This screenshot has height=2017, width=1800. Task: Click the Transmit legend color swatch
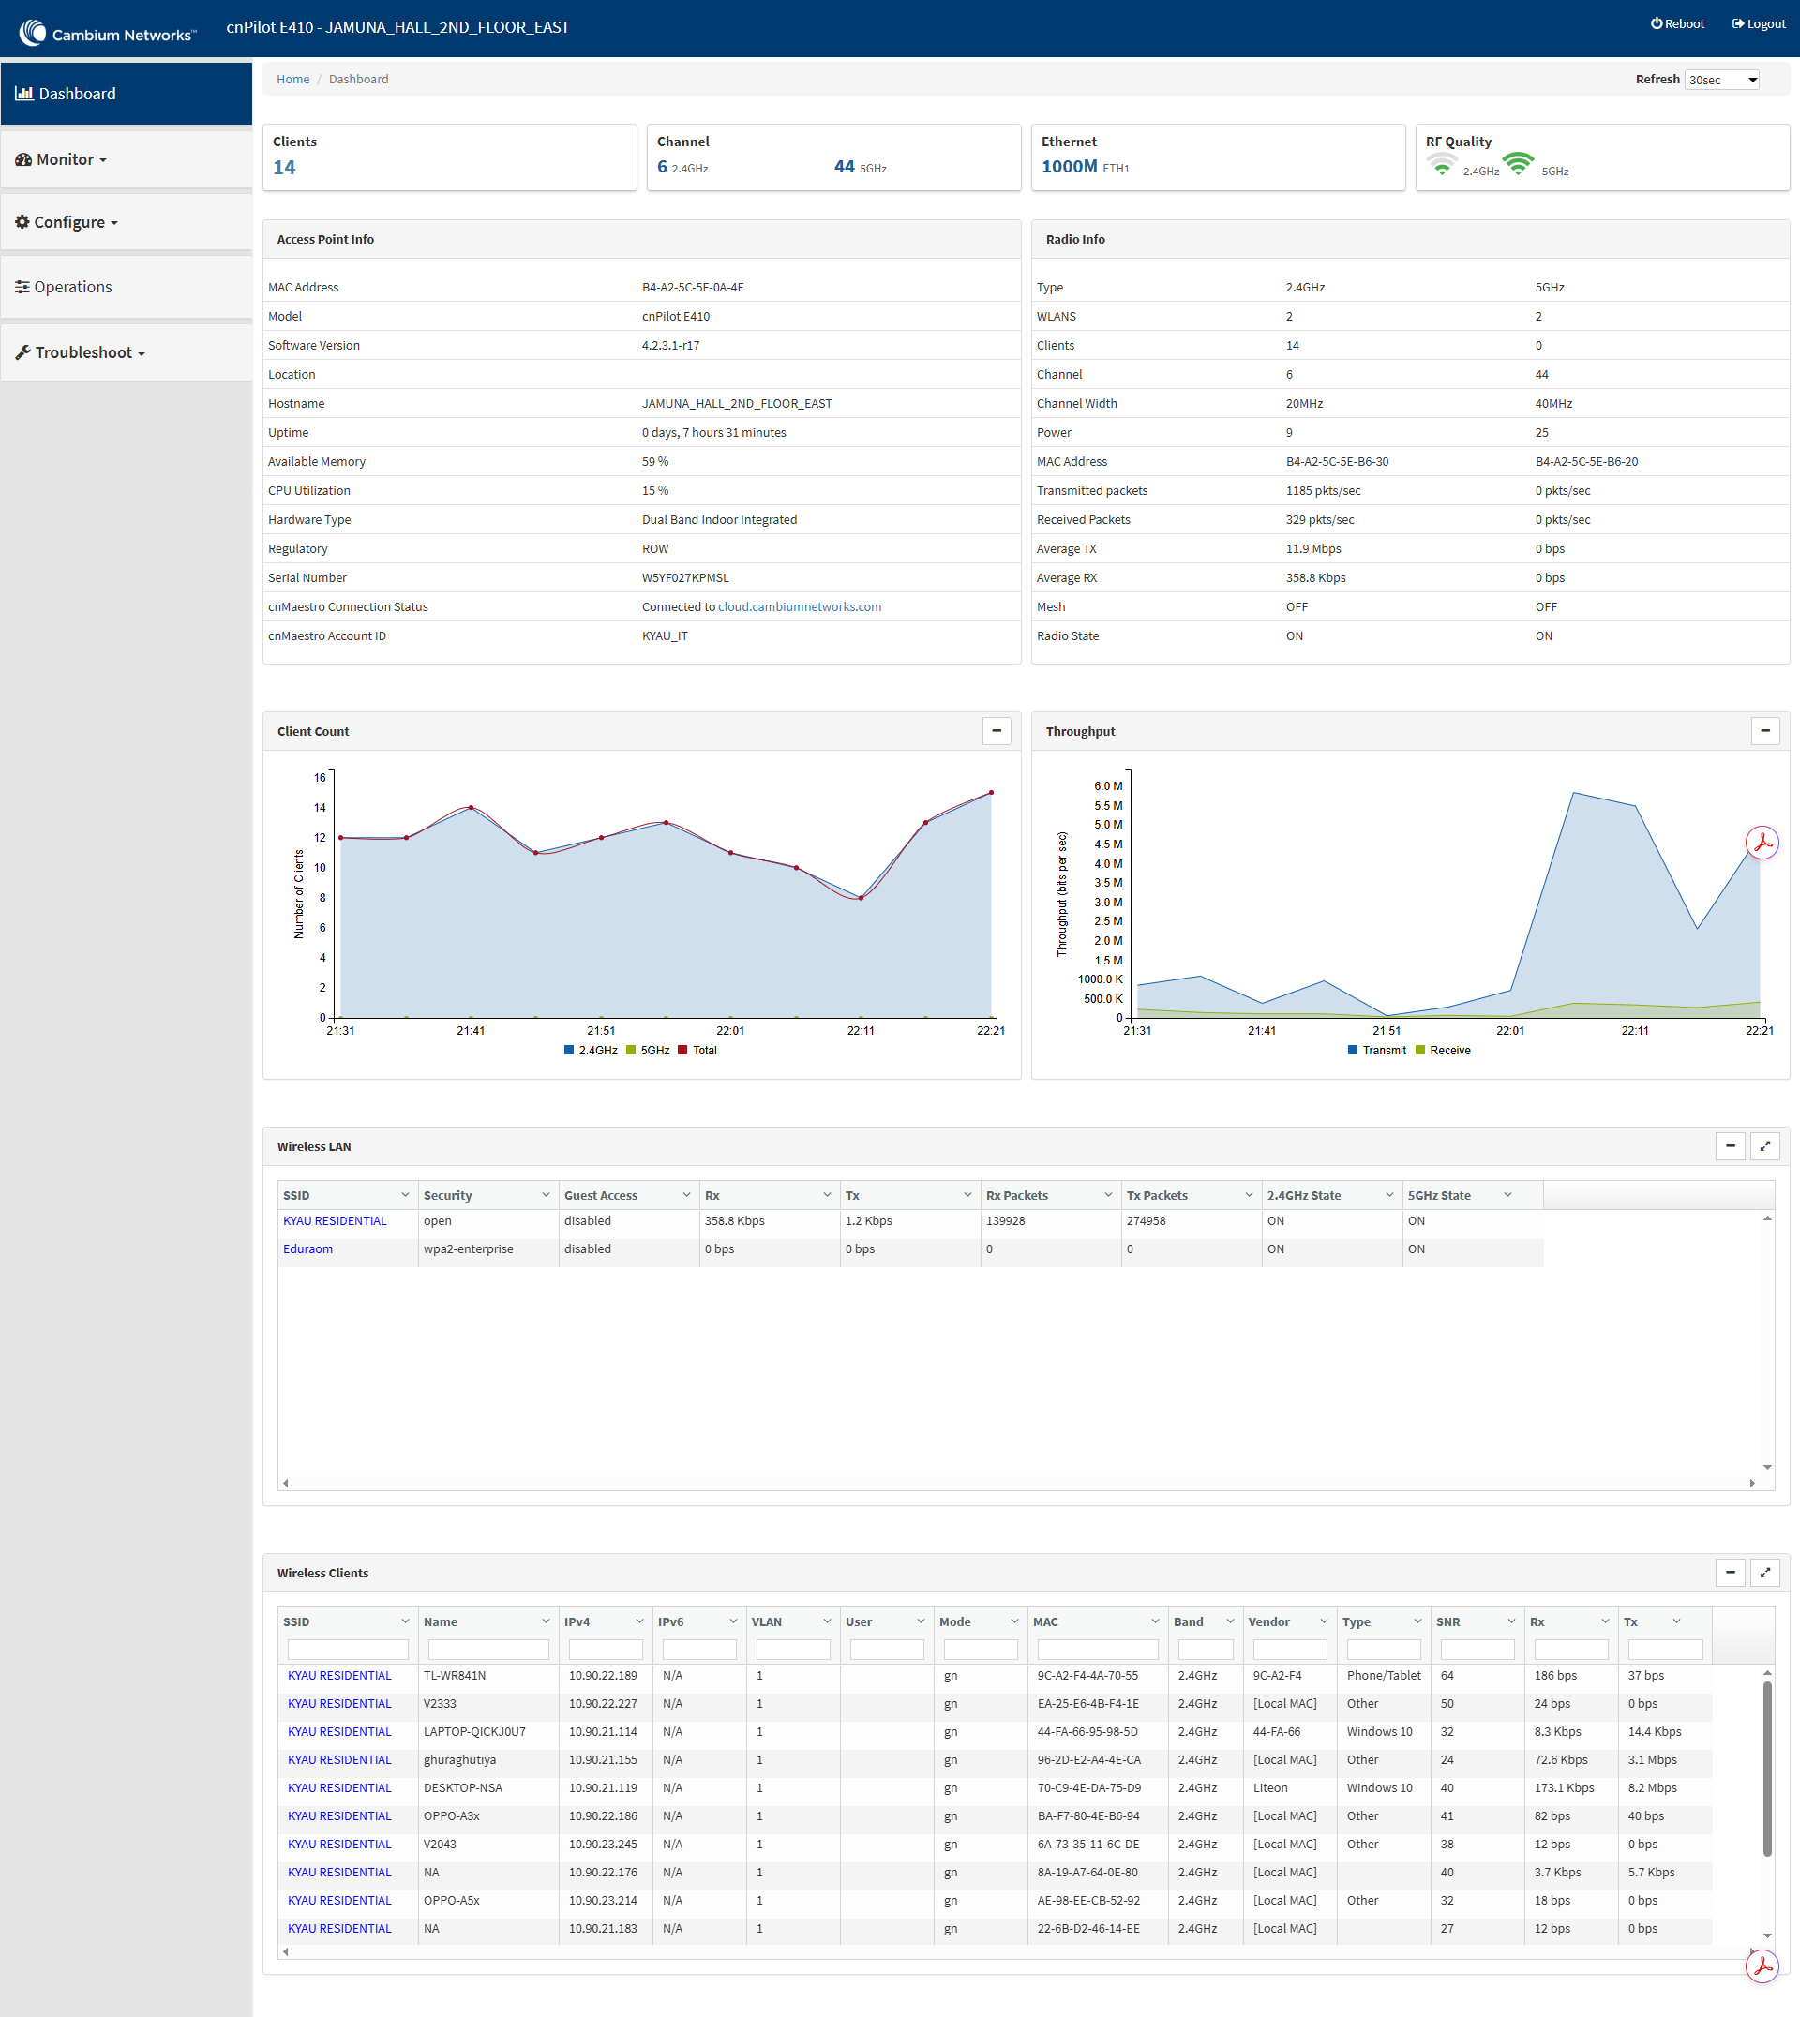pos(1352,1050)
